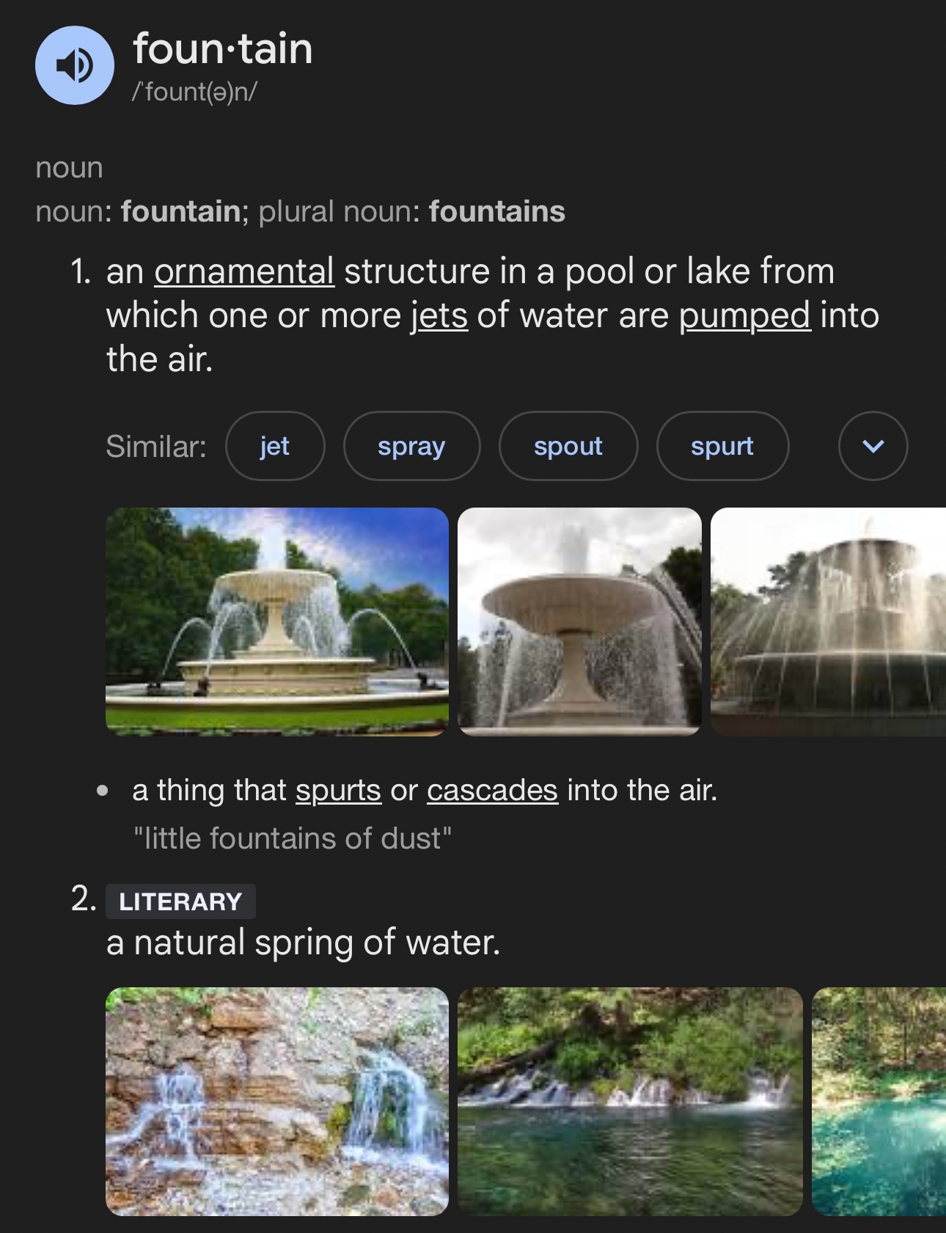Open the "cascades" word link

492,790
